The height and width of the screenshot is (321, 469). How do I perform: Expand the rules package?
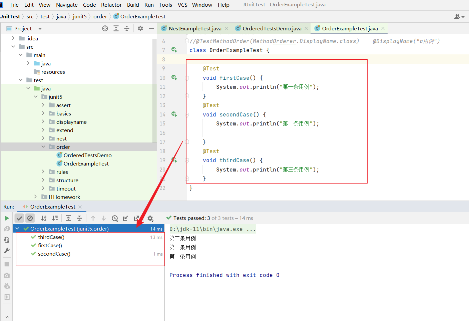click(43, 172)
